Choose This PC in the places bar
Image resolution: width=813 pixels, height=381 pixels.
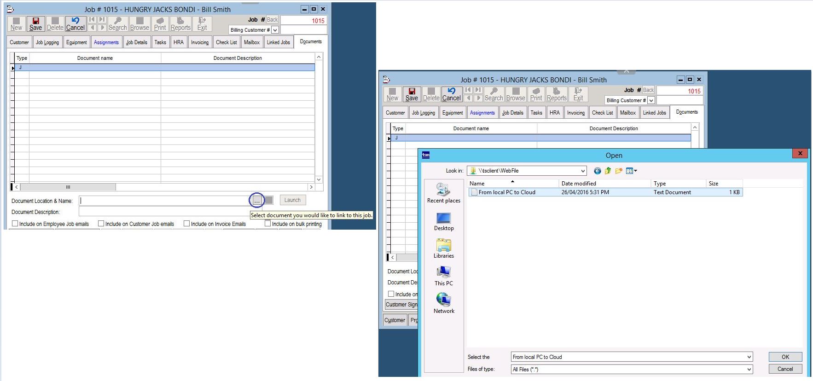(x=443, y=276)
